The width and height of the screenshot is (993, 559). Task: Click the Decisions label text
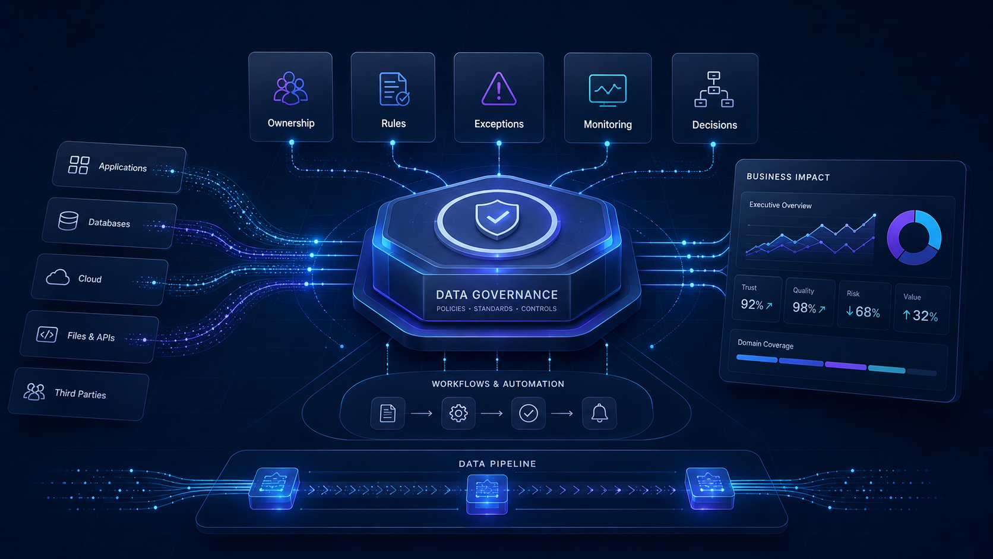[714, 125]
